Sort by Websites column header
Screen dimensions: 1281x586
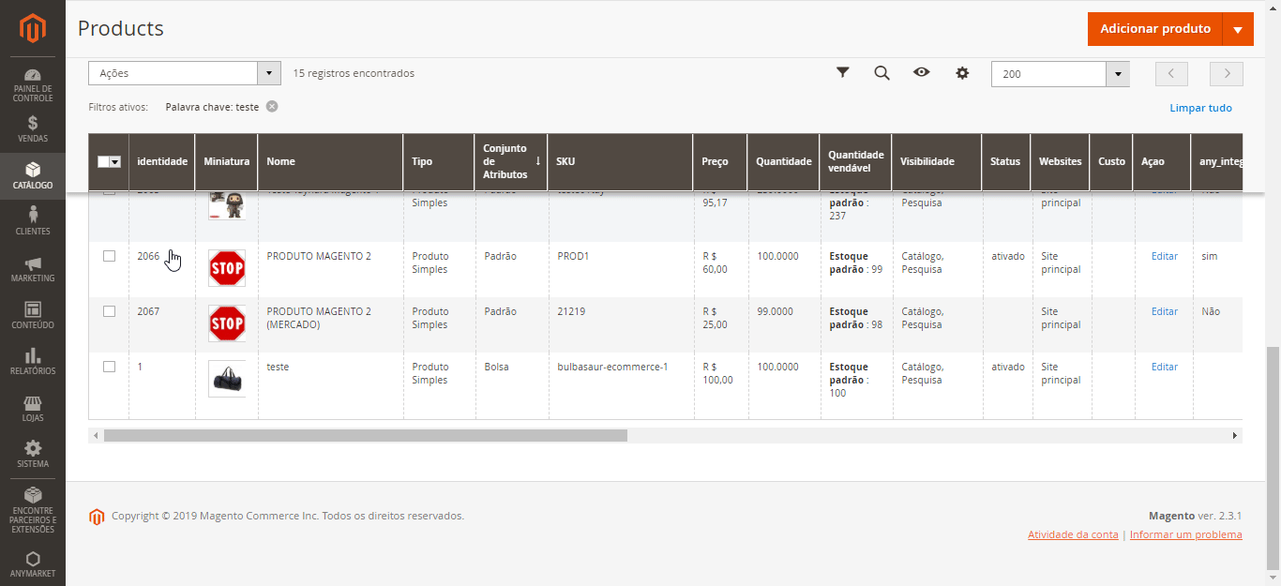pyautogui.click(x=1060, y=161)
